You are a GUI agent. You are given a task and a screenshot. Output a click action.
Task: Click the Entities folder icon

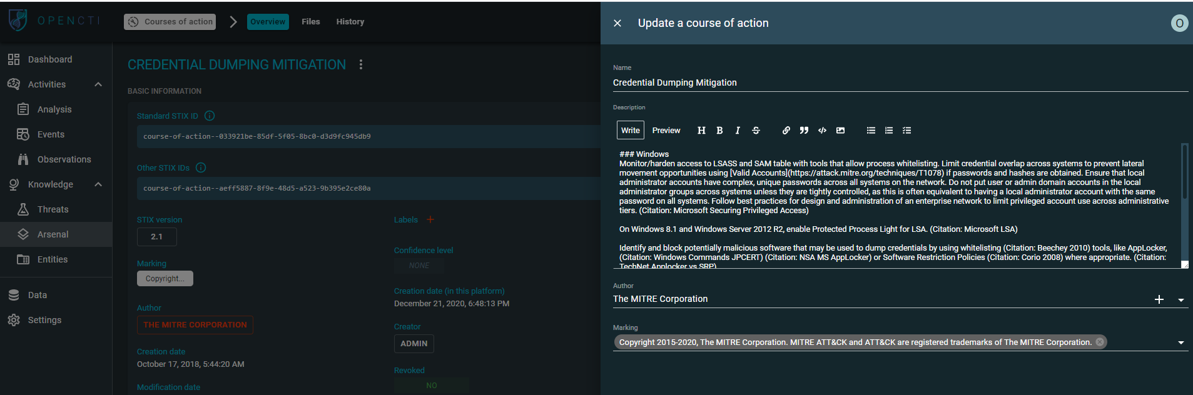pos(23,259)
